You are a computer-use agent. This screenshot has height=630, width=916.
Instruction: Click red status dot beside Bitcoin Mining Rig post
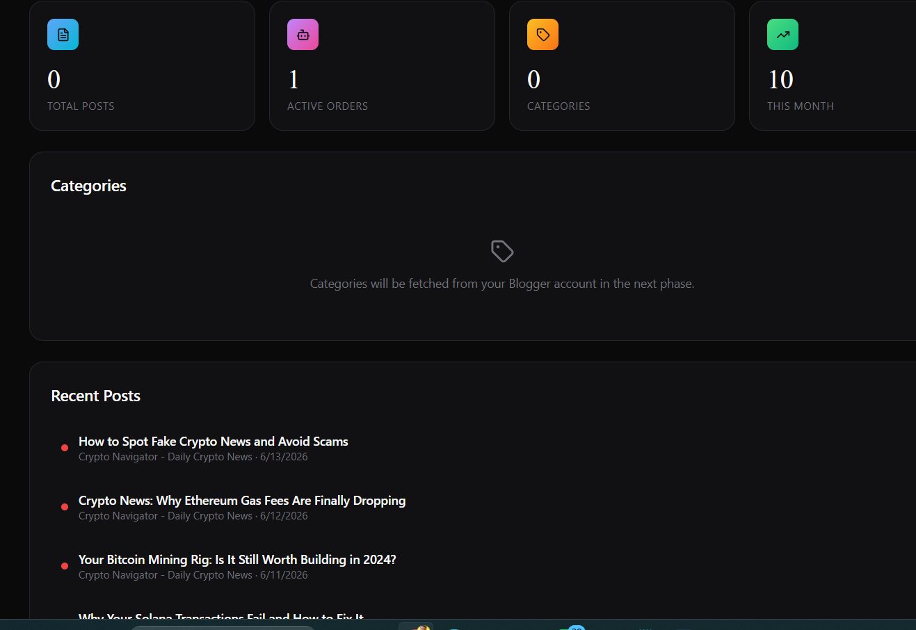pyautogui.click(x=65, y=566)
